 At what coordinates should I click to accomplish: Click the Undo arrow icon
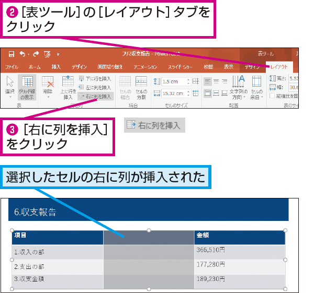coord(23,54)
